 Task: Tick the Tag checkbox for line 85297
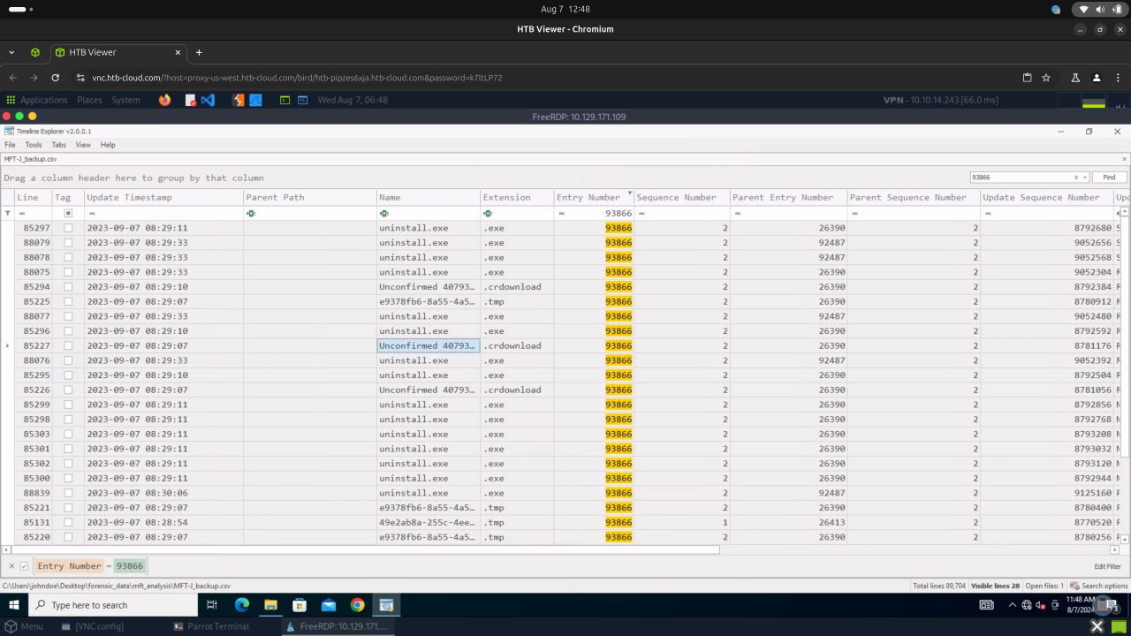pos(68,228)
